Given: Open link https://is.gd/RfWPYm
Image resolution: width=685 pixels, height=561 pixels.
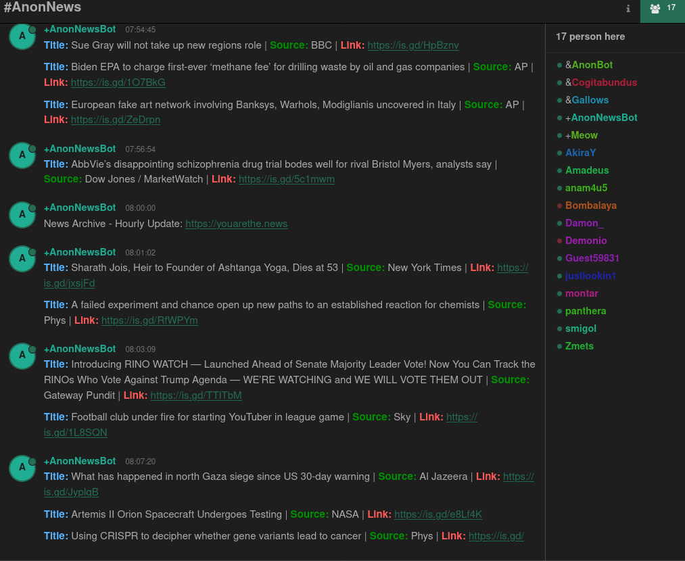Looking at the screenshot, I should tap(149, 320).
